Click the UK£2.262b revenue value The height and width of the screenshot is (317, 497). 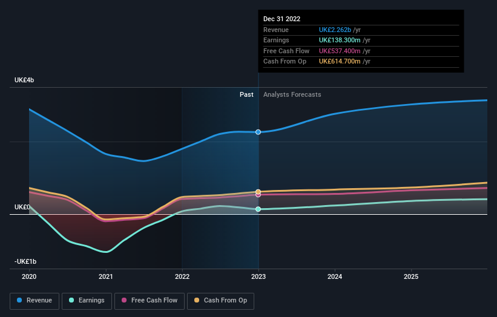[335, 30]
